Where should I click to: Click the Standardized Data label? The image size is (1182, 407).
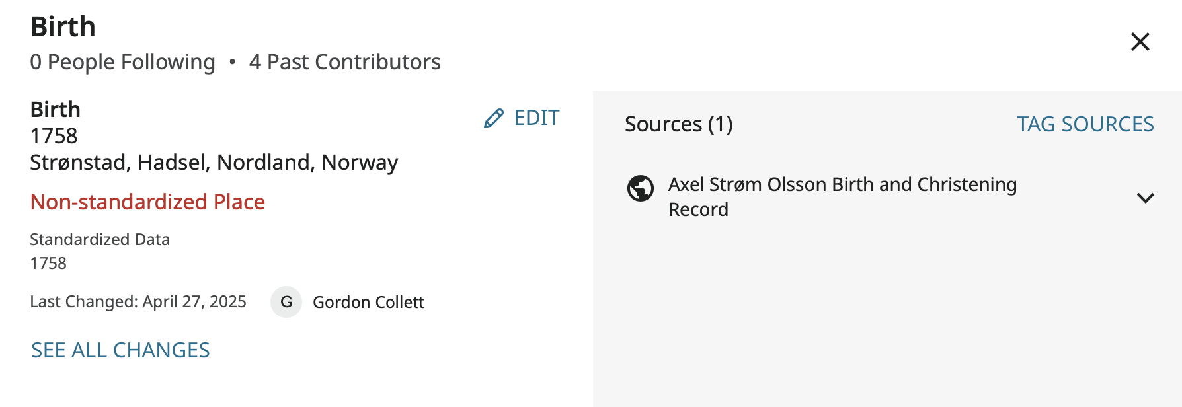pyautogui.click(x=100, y=239)
